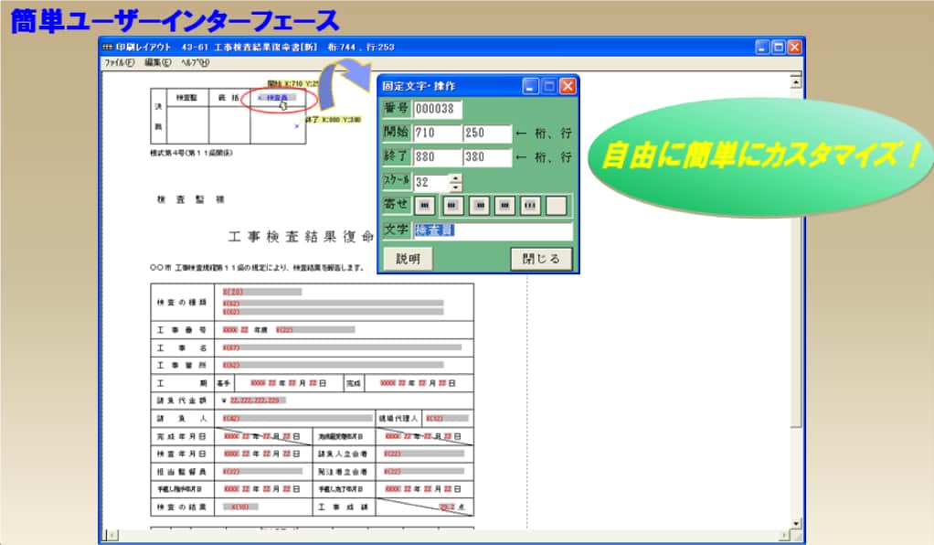Select the fifth alignment icon in the 寄せ row

[530, 203]
